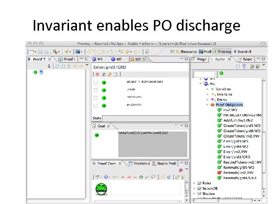The height and width of the screenshot is (204, 273).
Task: Click the invert selection icon in hypotheses toolbar
Action: (110, 74)
